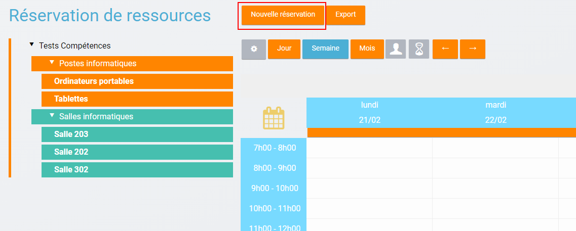The height and width of the screenshot is (231, 576).
Task: Click the hourglass icon button
Action: pyautogui.click(x=419, y=49)
